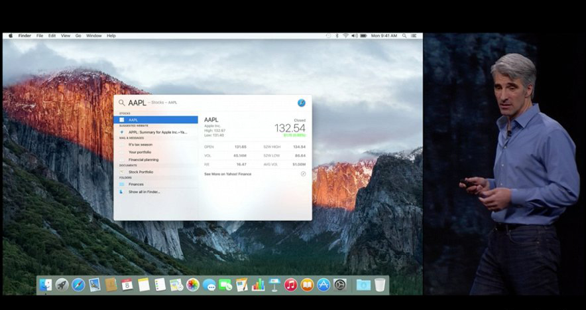Open the Help menu
The width and height of the screenshot is (586, 310).
coord(111,36)
